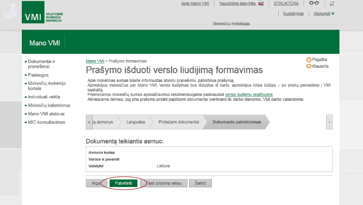363x205 pixels.
Task: Click the Mano VMI title in the green banner
Action: click(x=45, y=43)
